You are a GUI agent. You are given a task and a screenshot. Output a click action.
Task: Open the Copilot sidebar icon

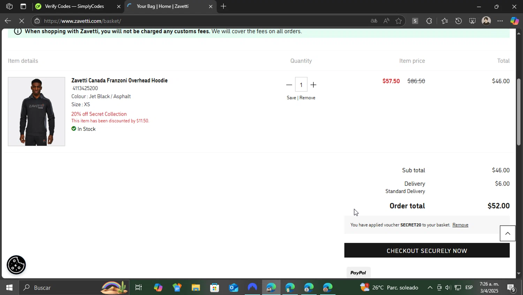pyautogui.click(x=515, y=21)
